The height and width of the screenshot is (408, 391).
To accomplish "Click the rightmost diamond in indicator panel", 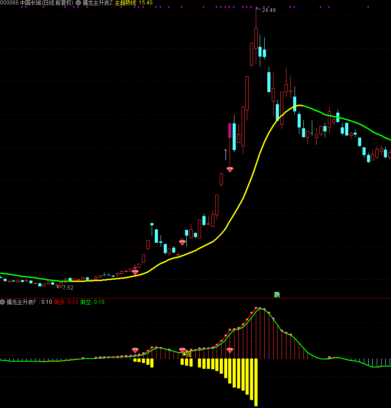I will 230,351.
